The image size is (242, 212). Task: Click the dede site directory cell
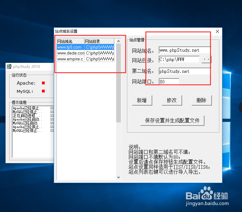click(99, 53)
